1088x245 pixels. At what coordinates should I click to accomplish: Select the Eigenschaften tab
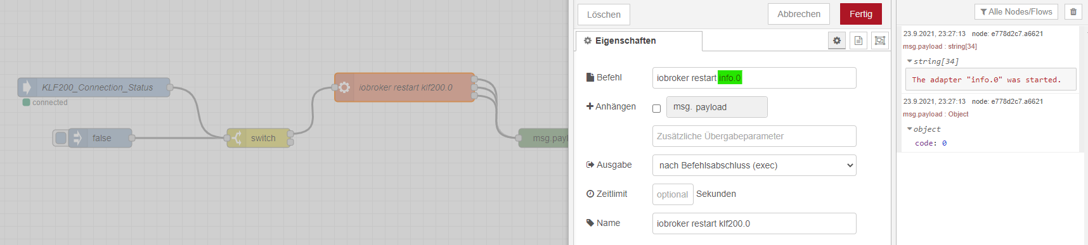639,41
